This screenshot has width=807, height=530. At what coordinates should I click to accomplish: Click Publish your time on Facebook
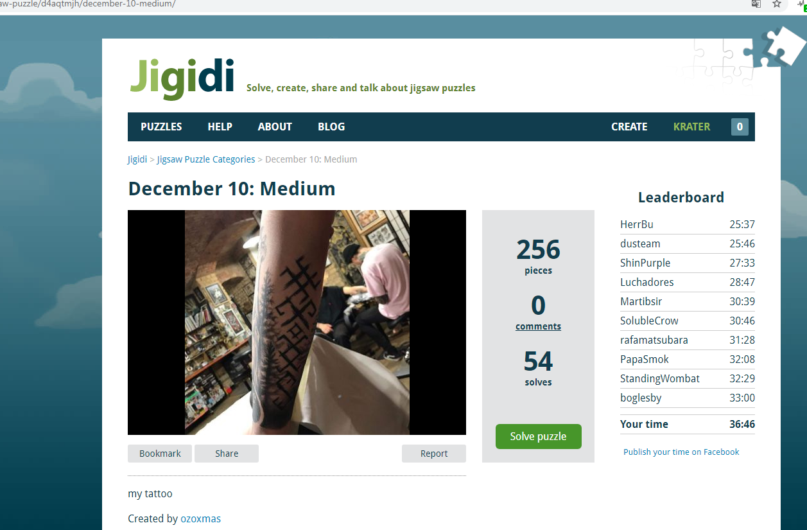coord(681,452)
